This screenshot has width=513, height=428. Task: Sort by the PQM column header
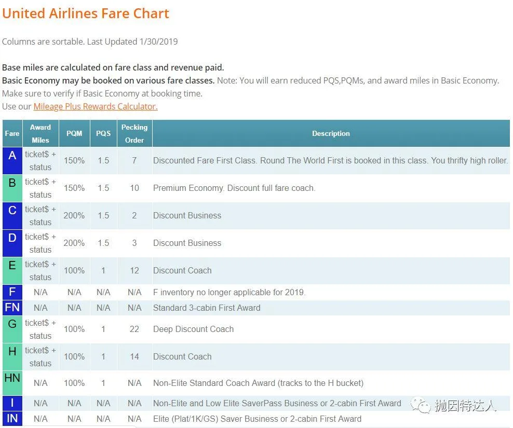pos(74,133)
